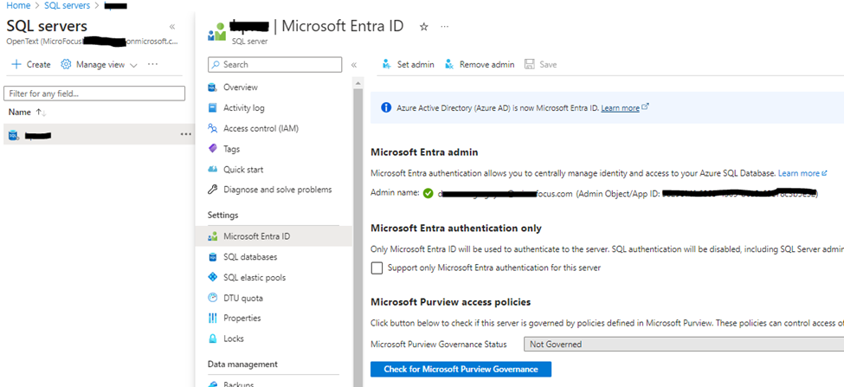Open Diagnose and solve problems
Image resolution: width=844 pixels, height=387 pixels.
pos(277,190)
